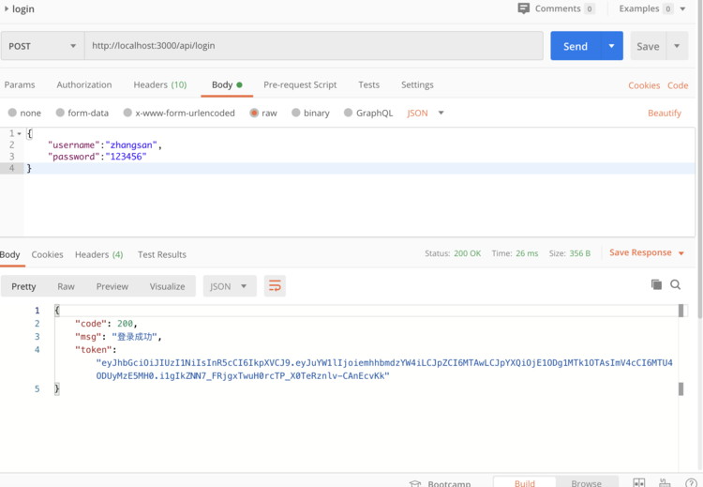Open Save button dropdown arrow

tap(677, 46)
